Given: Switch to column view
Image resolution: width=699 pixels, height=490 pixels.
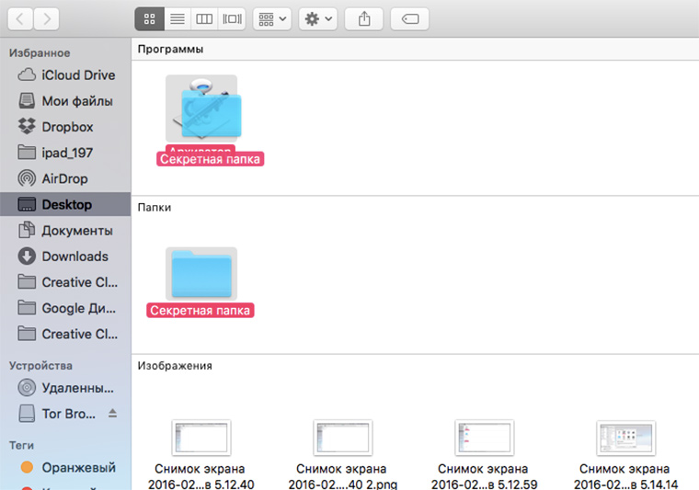Looking at the screenshot, I should point(204,19).
